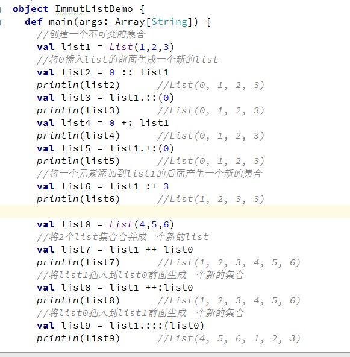Click the result comment after println(list2)
Screen dimensions: 350x357
coord(211,85)
